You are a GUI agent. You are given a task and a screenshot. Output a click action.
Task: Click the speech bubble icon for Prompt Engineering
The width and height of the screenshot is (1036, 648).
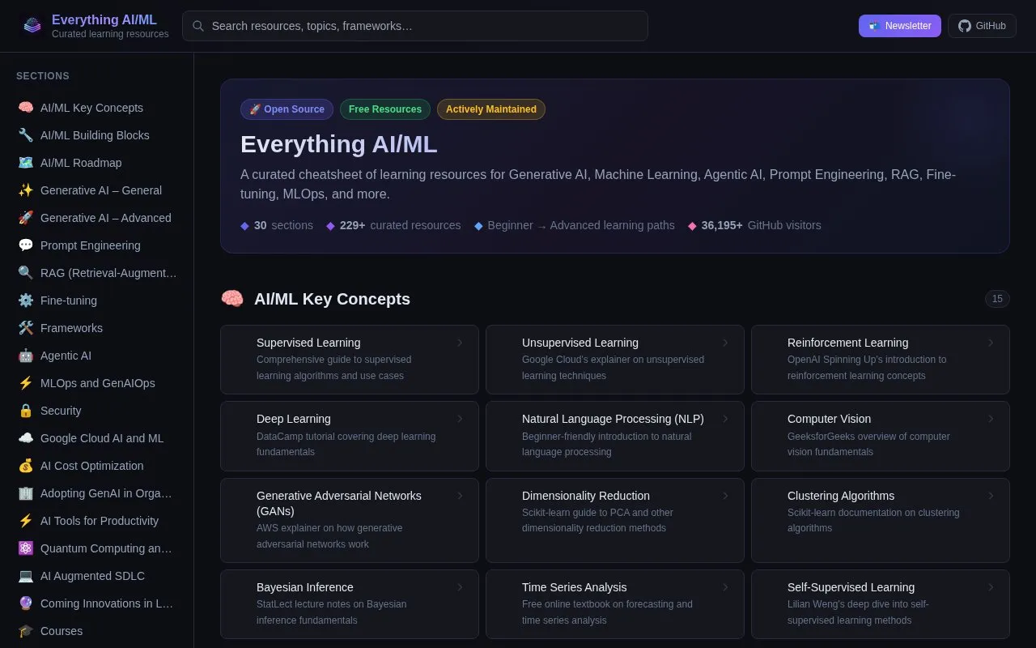pos(26,245)
